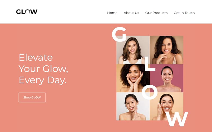Open Our Products navigation link
The image size is (212, 132).
pos(156,13)
